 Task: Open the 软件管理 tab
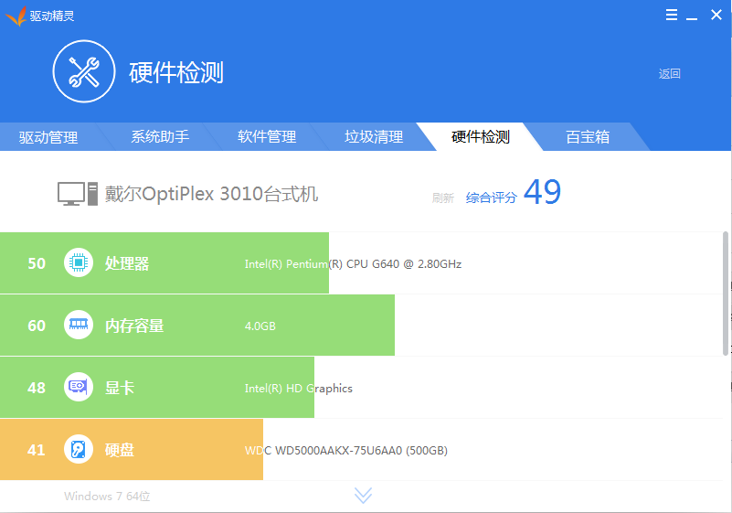coord(267,137)
